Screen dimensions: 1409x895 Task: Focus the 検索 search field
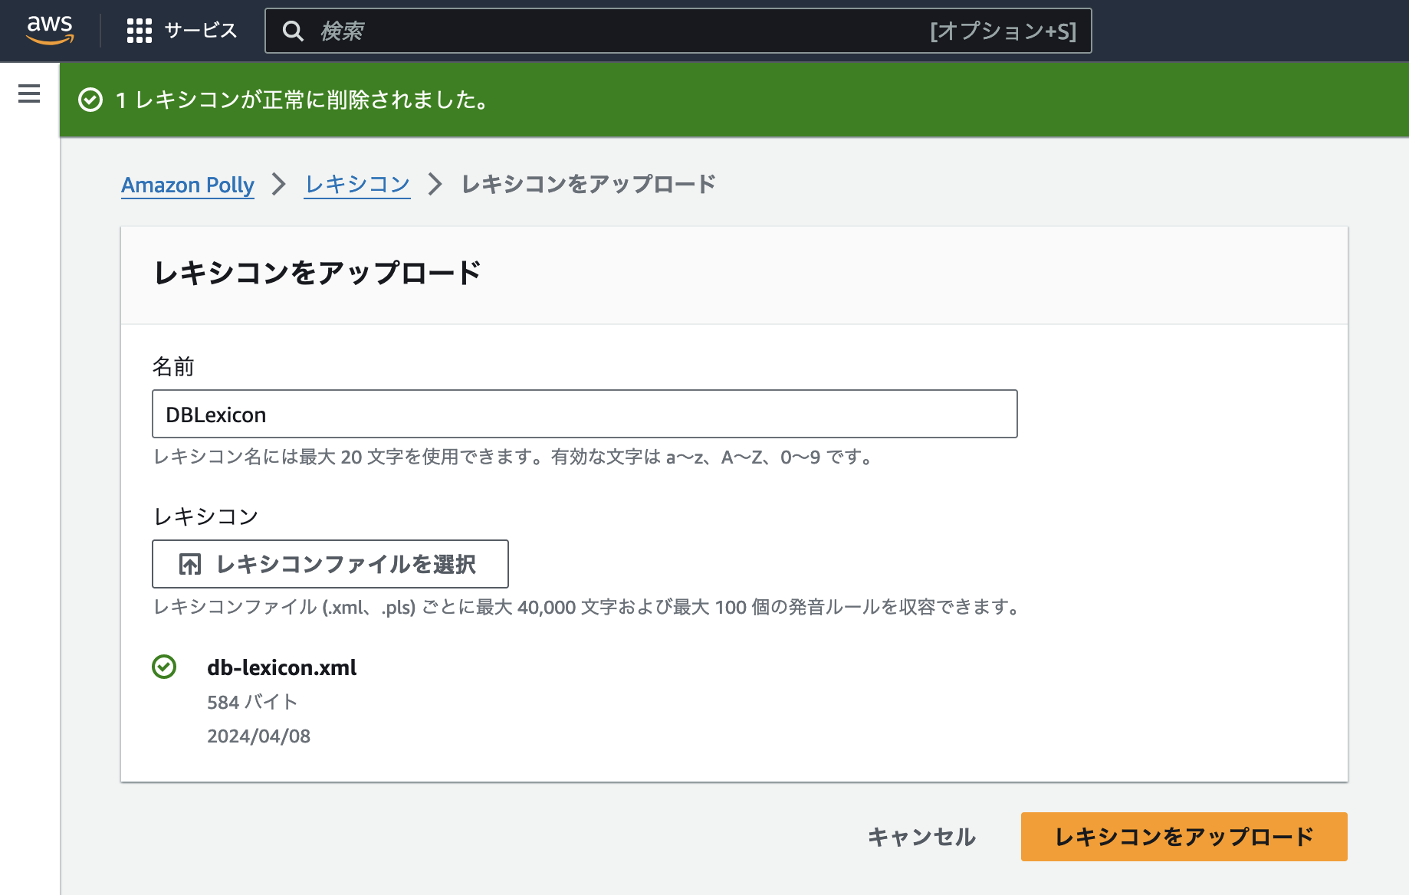[x=613, y=31]
